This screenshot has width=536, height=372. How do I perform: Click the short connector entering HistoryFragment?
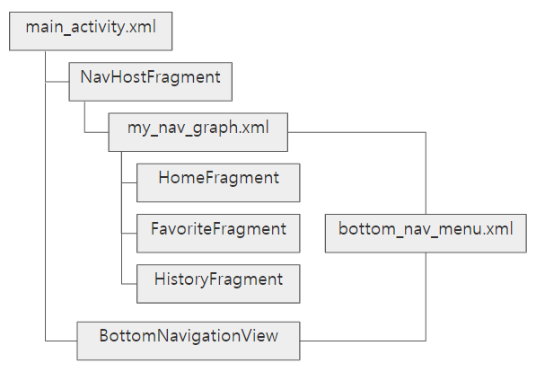pyautogui.click(x=129, y=284)
